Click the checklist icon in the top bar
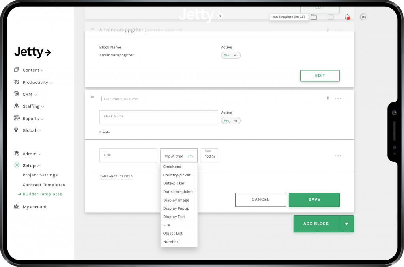 pos(331,17)
